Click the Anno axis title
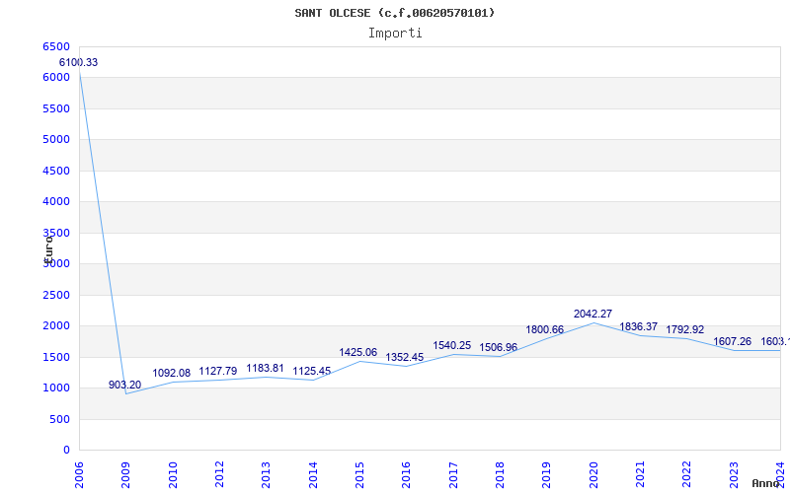Screen dimensions: 790x493 point(766,483)
